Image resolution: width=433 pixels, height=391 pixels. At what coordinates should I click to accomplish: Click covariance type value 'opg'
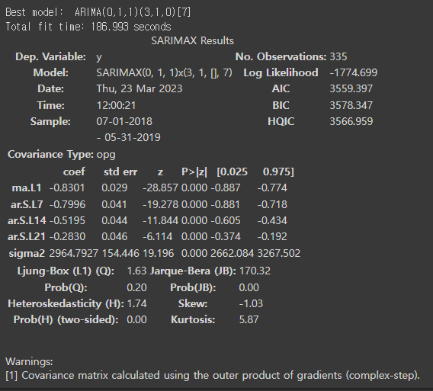click(106, 155)
